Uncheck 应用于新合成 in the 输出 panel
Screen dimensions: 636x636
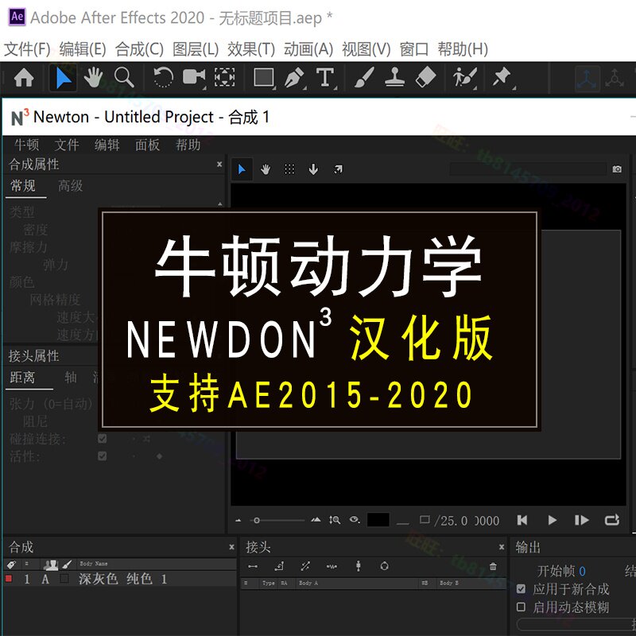pyautogui.click(x=522, y=589)
